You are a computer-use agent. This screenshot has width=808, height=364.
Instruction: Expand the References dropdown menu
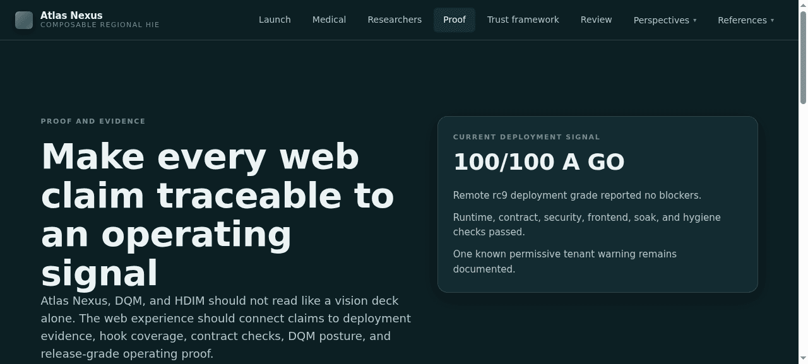(742, 20)
